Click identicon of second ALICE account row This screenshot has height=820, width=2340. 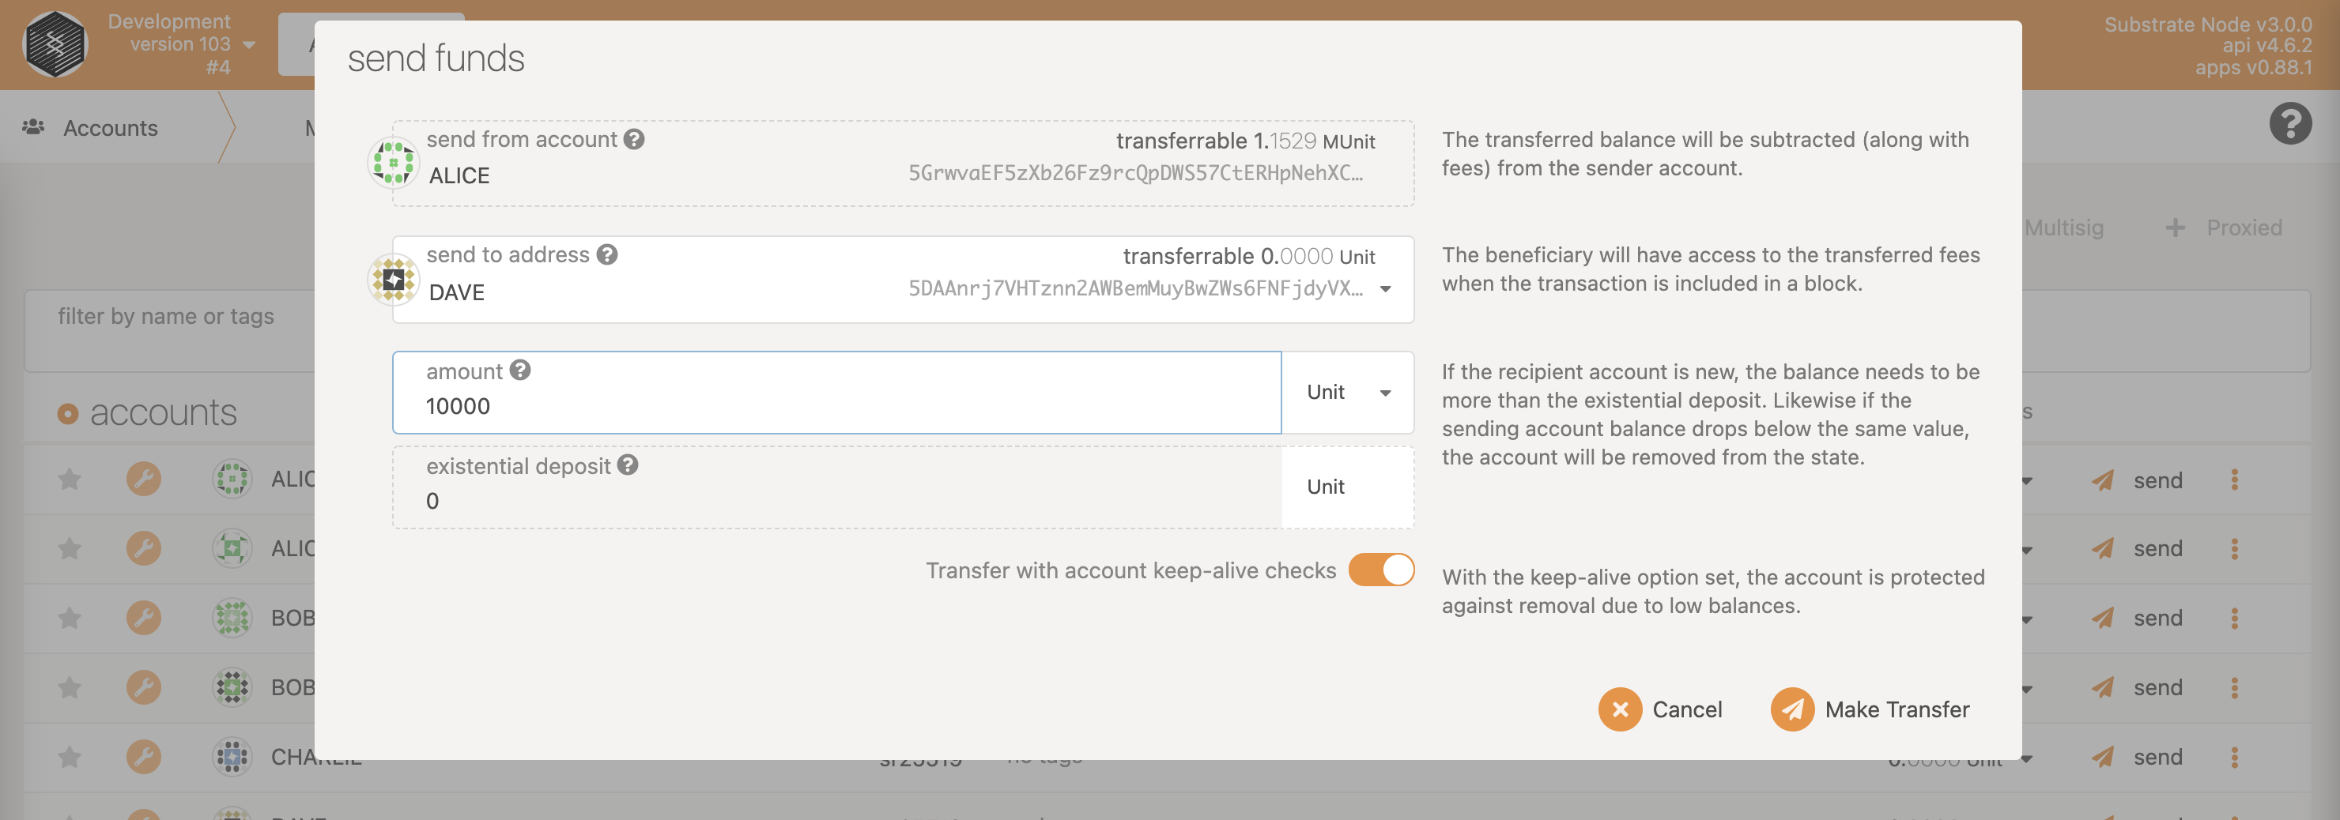click(x=232, y=548)
